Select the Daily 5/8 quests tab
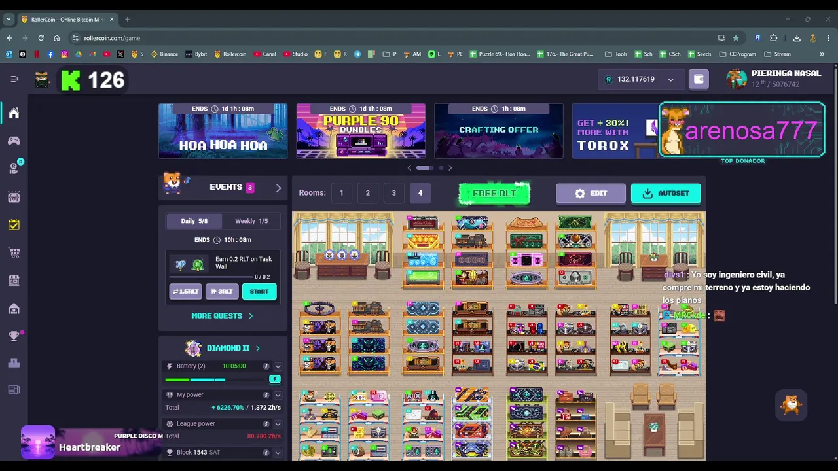Screen dimensions: 838x471 [194, 221]
